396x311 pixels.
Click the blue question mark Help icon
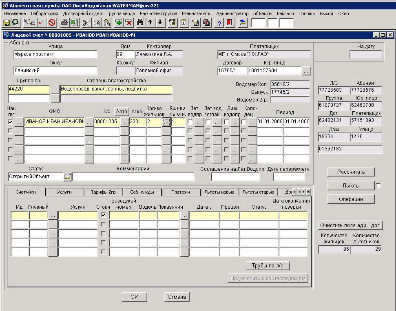click(220, 22)
